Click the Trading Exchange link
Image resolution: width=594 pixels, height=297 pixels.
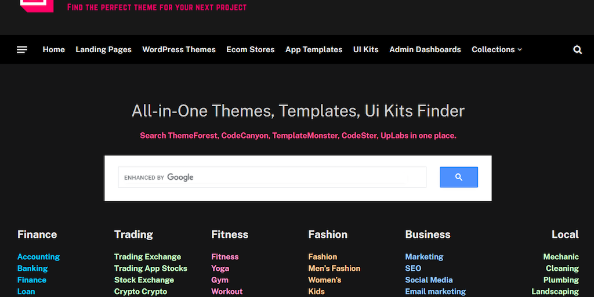pos(147,257)
